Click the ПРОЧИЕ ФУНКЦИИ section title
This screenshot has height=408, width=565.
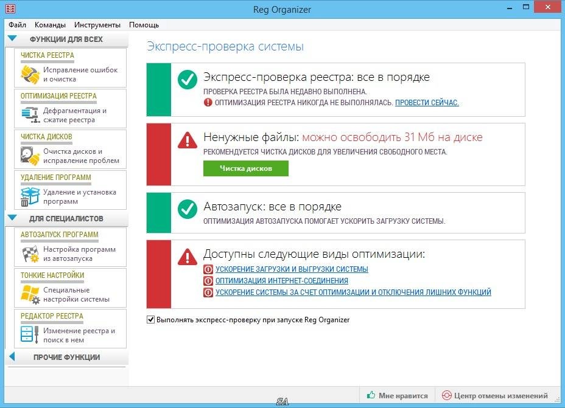click(66, 358)
